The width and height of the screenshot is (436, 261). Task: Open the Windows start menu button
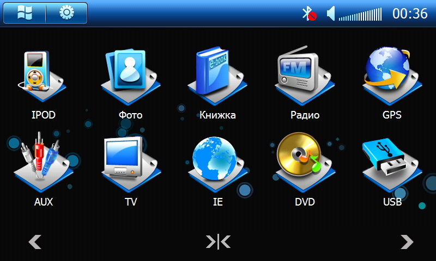click(x=25, y=14)
